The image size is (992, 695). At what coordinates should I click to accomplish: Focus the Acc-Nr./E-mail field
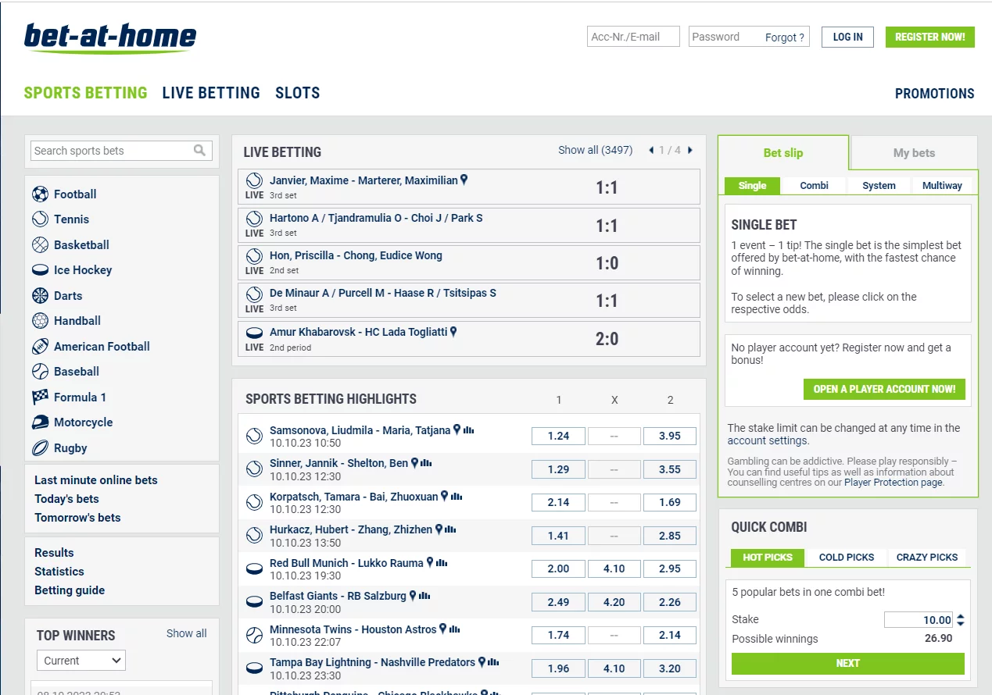(x=633, y=37)
